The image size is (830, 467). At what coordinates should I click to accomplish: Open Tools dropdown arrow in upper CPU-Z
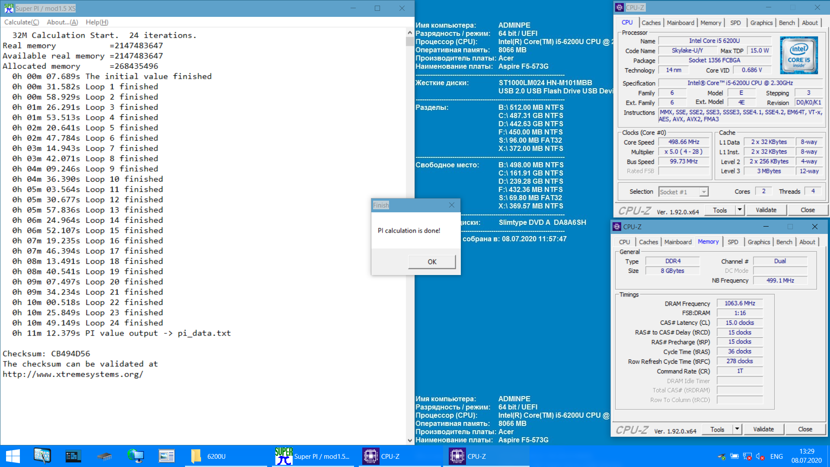click(740, 210)
